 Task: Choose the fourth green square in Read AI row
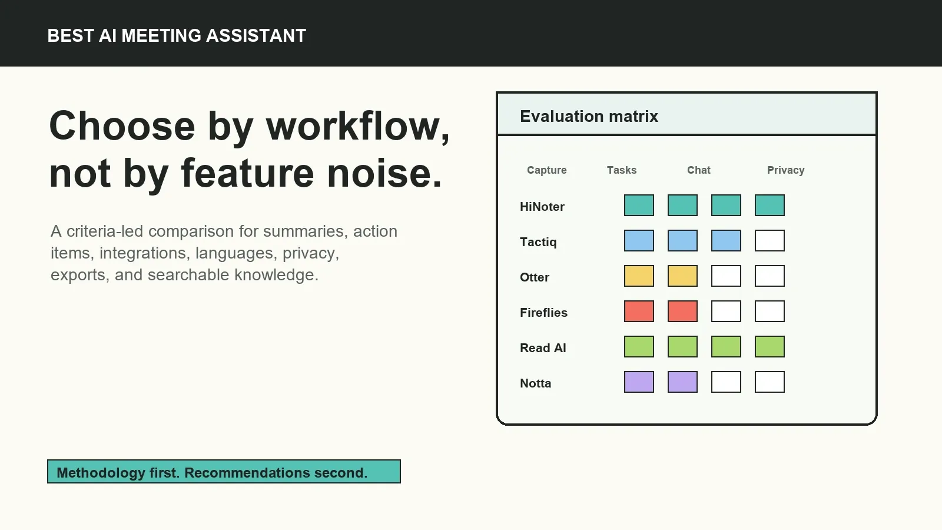coord(769,347)
